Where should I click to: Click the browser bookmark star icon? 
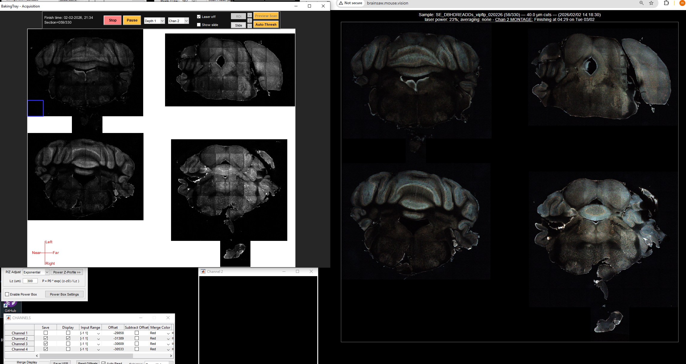651,3
